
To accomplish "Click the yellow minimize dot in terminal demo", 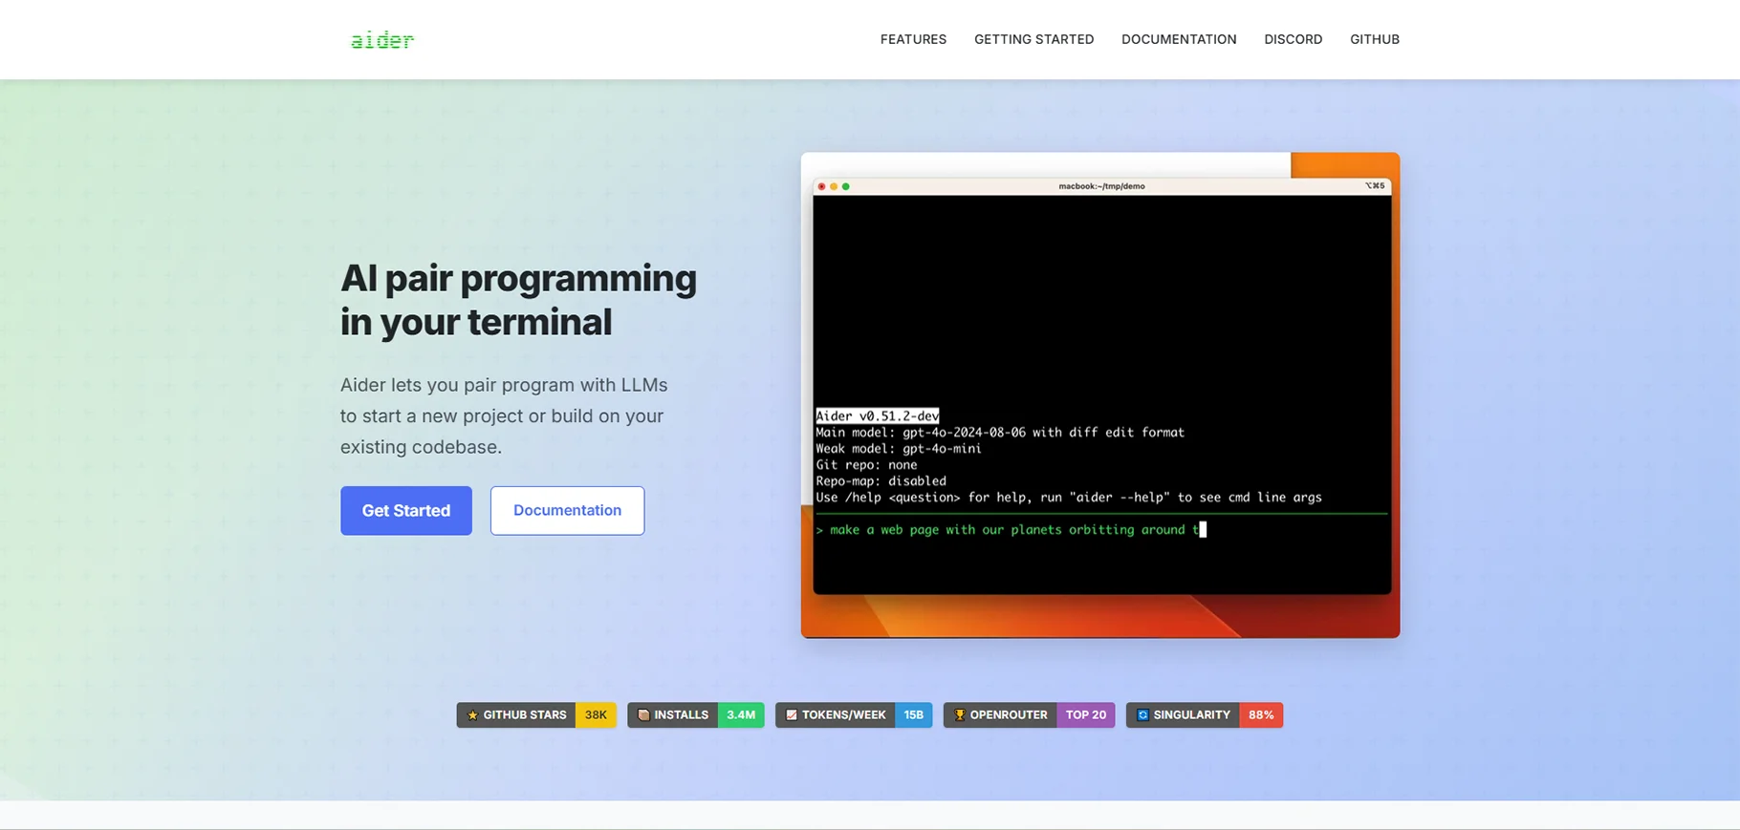I will tap(834, 186).
